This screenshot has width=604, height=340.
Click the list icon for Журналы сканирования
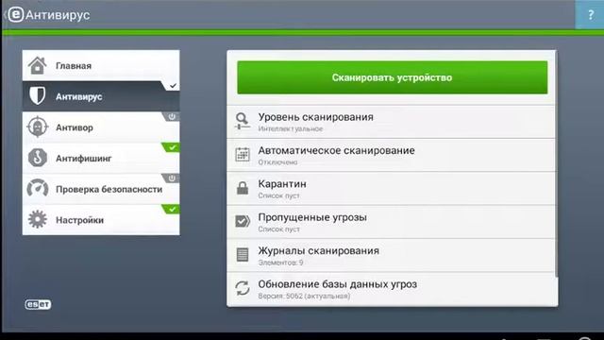tap(243, 254)
